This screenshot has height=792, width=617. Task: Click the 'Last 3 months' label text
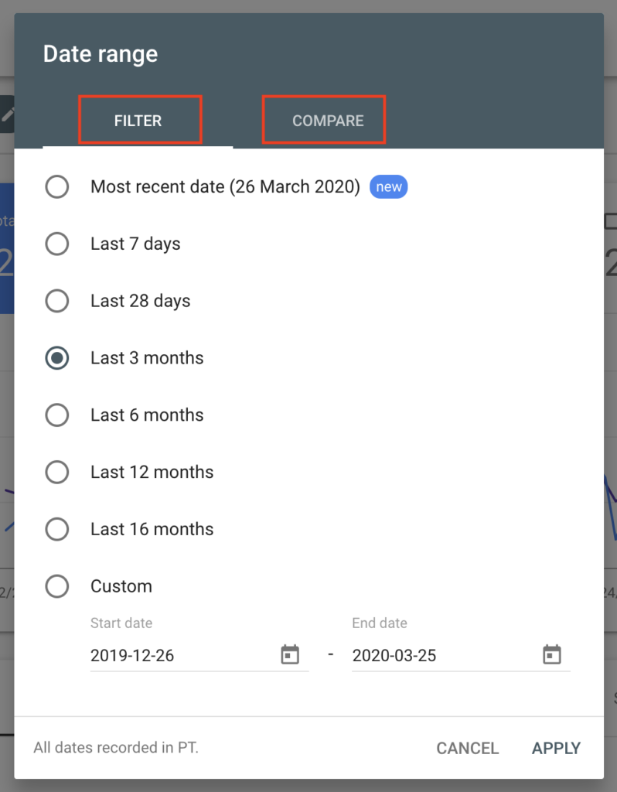[x=147, y=357]
